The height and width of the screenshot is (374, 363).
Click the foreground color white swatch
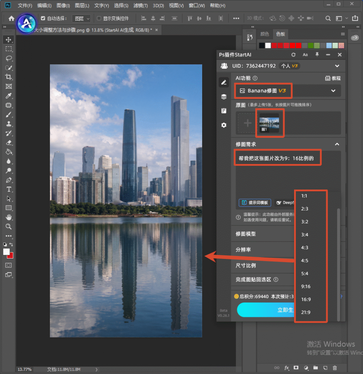coord(7,252)
